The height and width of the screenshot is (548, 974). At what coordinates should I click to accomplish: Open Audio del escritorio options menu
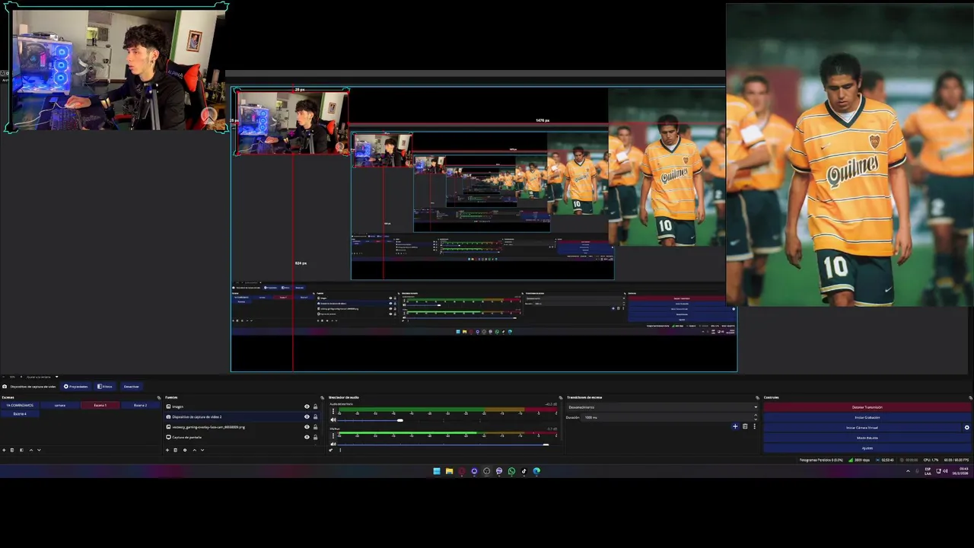[333, 411]
